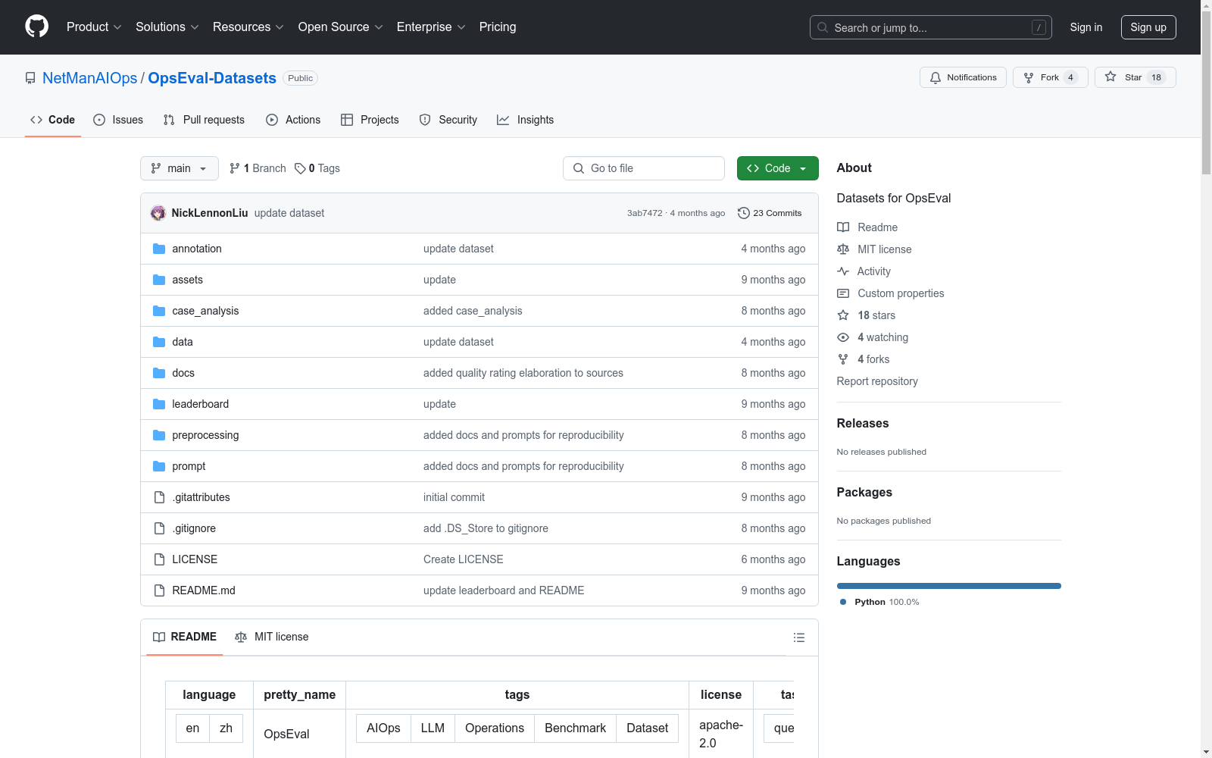1212x758 pixels.
Task: Click the README.md file icon
Action: 159,590
